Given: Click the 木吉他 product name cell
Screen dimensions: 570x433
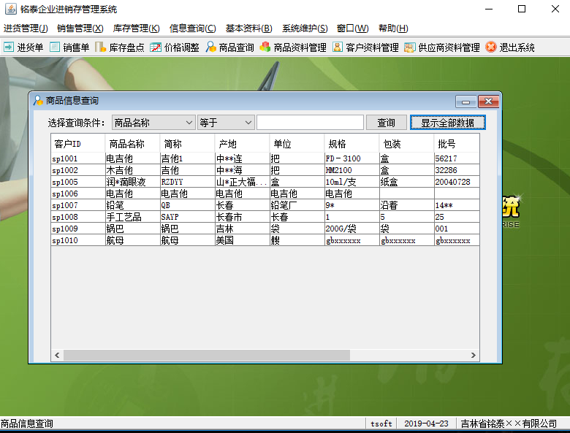Looking at the screenshot, I should coord(132,170).
